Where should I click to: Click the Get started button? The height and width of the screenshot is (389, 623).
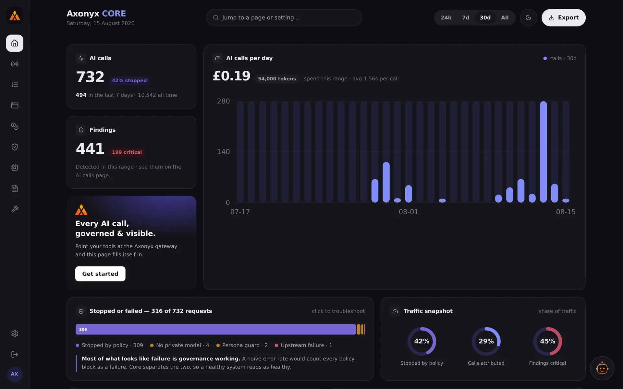tap(100, 274)
